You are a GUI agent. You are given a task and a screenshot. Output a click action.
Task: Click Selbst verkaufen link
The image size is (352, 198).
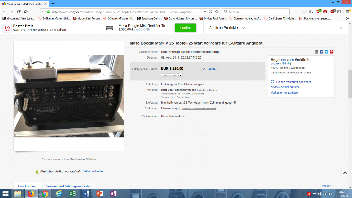point(93,171)
